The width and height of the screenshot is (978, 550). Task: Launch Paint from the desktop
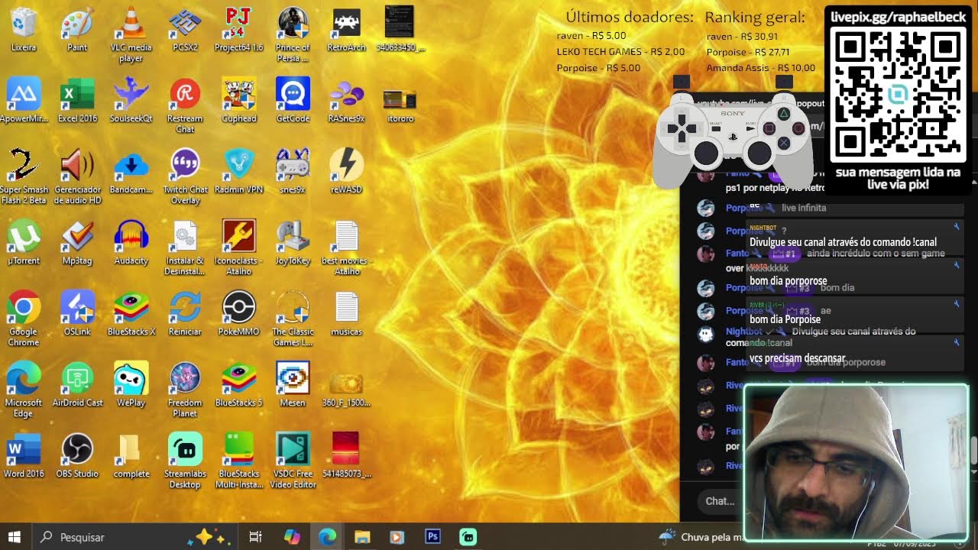77,30
